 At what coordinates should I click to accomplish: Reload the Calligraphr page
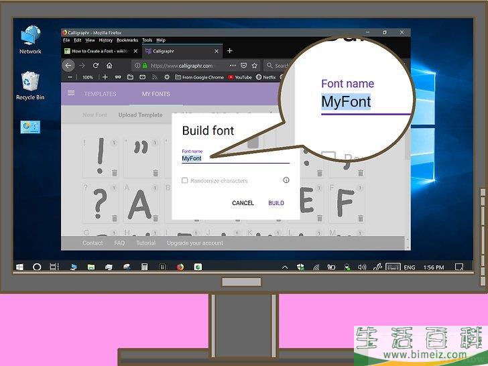96,66
